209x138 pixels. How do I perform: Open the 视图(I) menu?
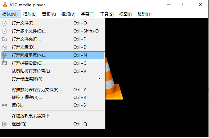[126, 14]
